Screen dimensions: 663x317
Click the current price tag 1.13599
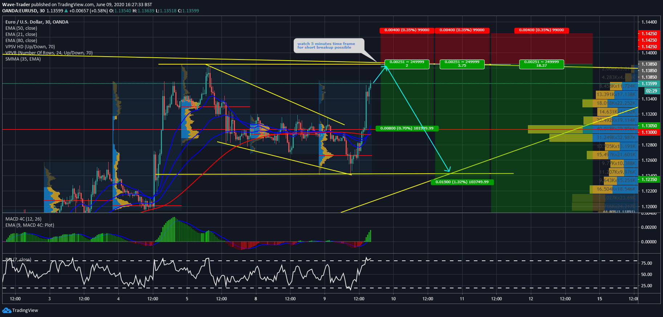649,84
